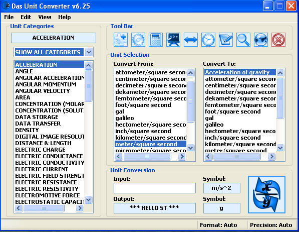This screenshot has height=232, width=299.
Task: Click the clock toolbar icon
Action: [208, 40]
